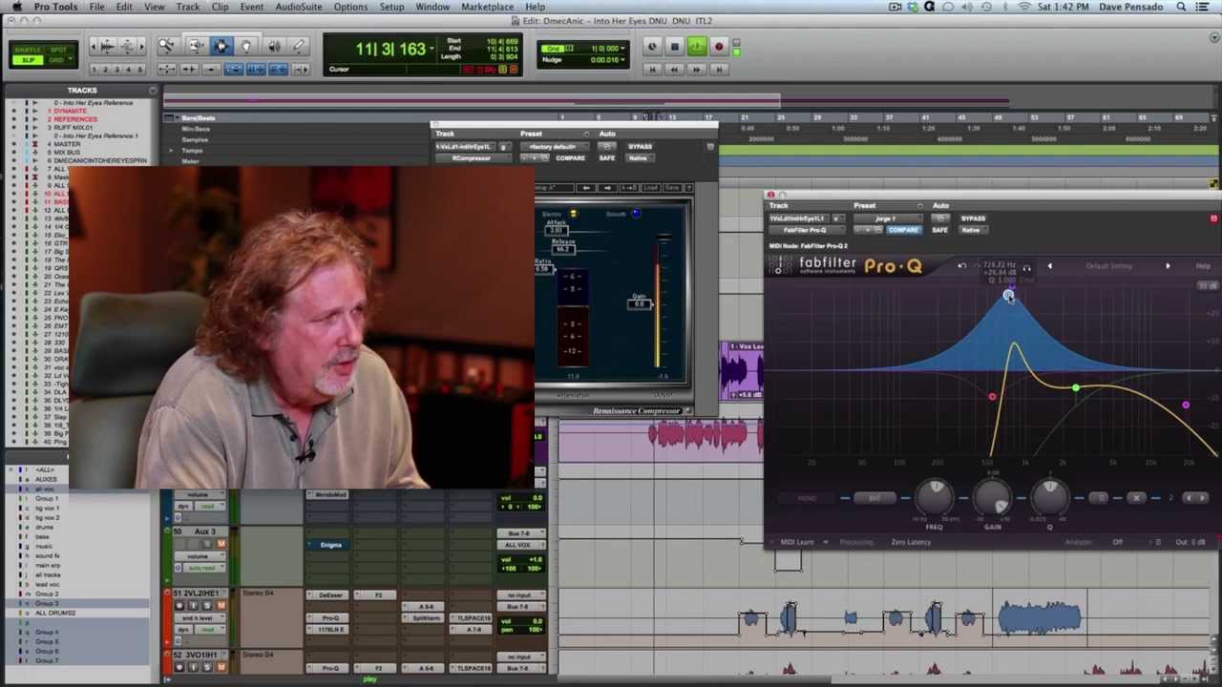Viewport: 1222px width, 687px height.
Task: Choose the Selector tool in the toolbar
Action: click(221, 46)
